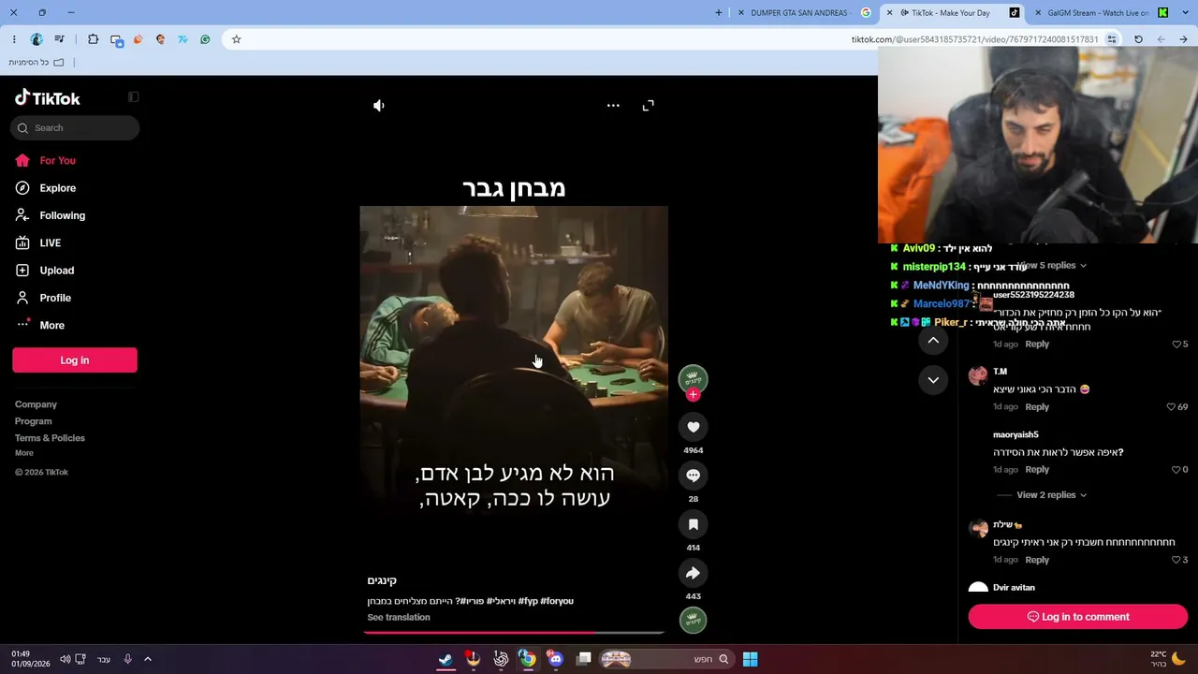Mute the TikTok video sound
The image size is (1198, 674).
[x=379, y=106]
